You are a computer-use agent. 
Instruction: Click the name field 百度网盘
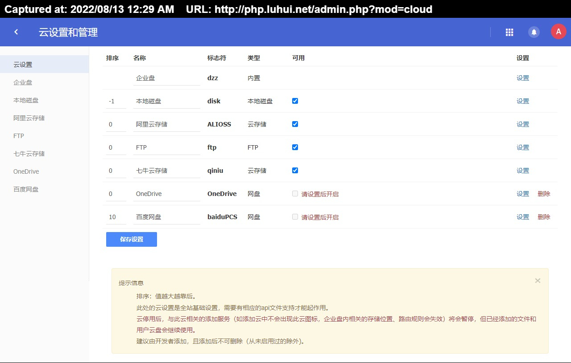(x=167, y=217)
